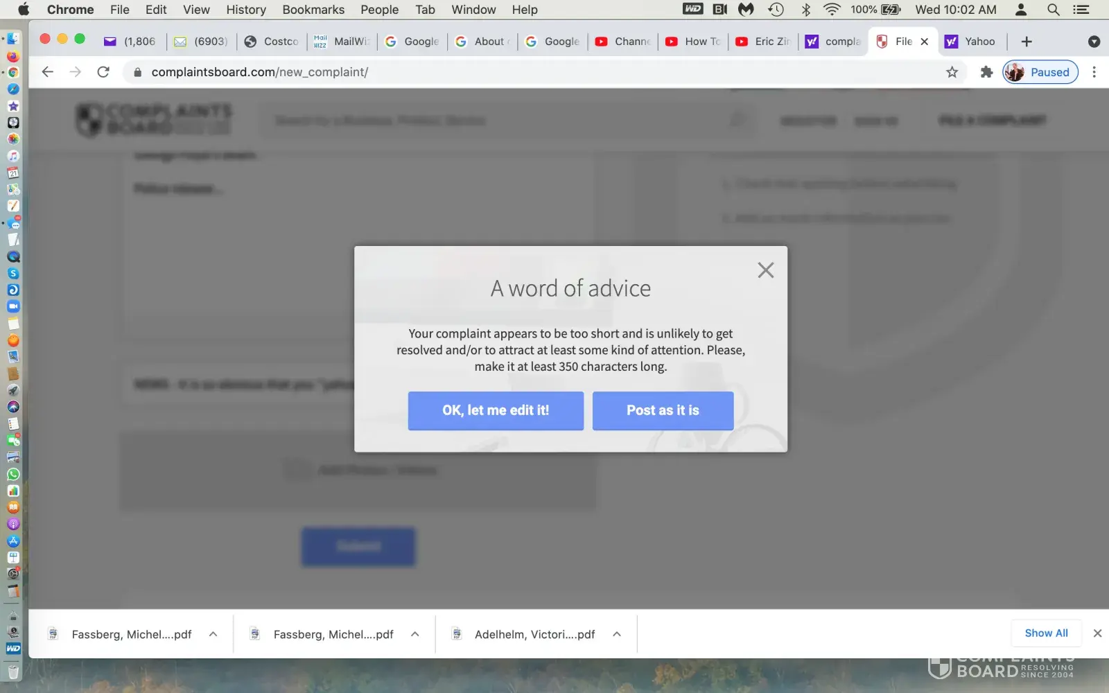Close the downloads bar
The image size is (1109, 693).
[x=1097, y=633]
